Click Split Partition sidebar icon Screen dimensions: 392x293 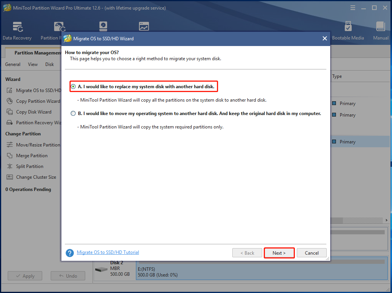point(10,166)
